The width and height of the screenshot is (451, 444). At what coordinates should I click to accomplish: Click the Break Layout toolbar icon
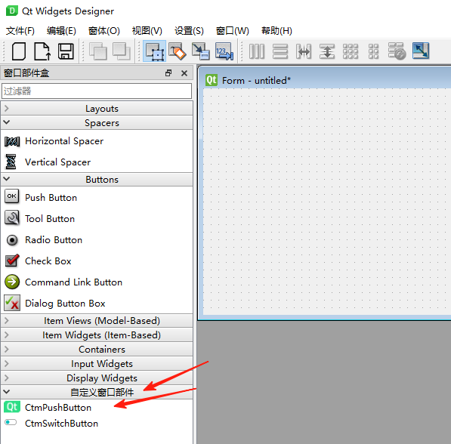point(397,51)
